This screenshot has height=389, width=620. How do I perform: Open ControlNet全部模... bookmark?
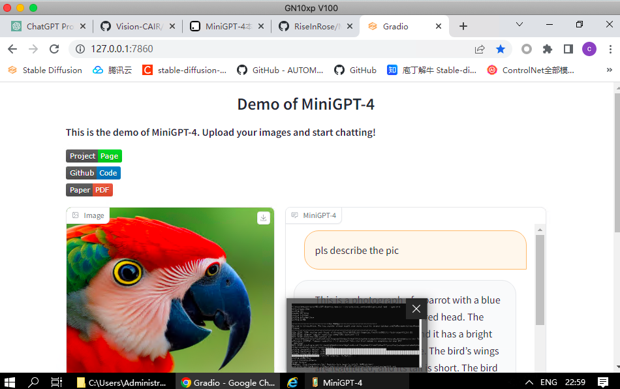coord(531,70)
